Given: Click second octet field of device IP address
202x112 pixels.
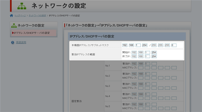Looking at the screenshot, I should click(x=131, y=45).
